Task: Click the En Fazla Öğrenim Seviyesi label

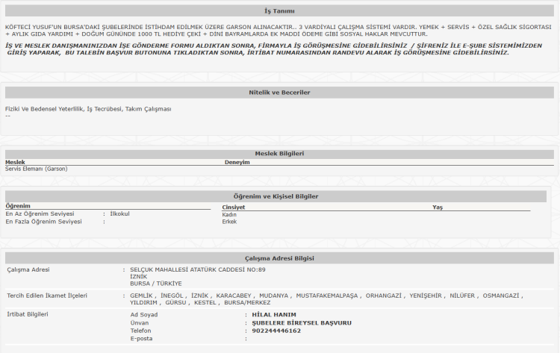Action: (x=43, y=222)
